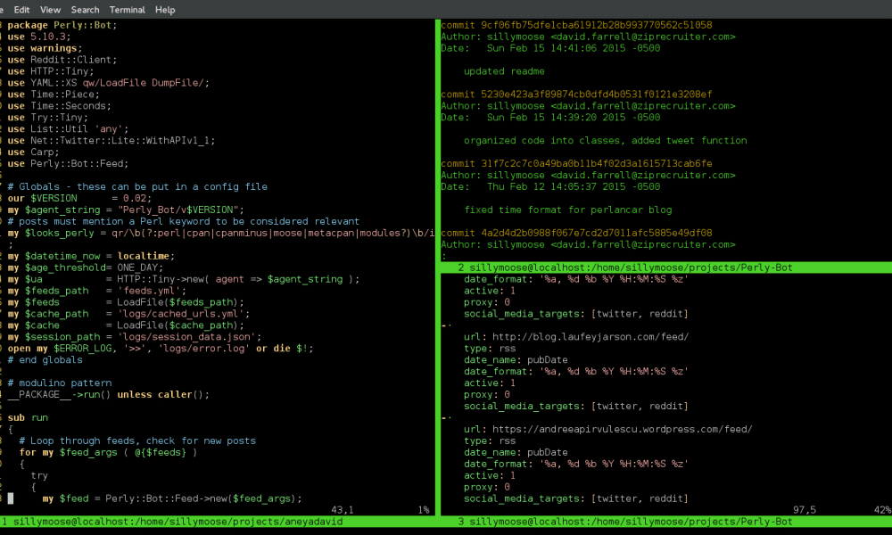
Task: Open the Search menu
Action: click(x=85, y=10)
